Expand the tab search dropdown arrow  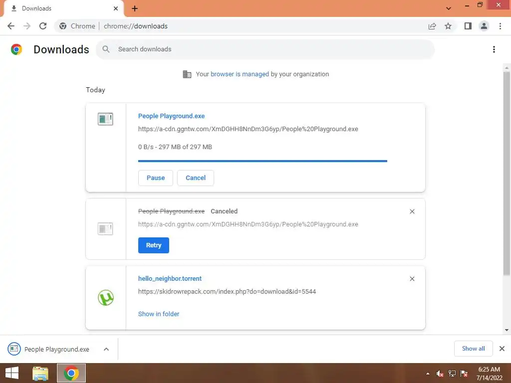point(449,8)
